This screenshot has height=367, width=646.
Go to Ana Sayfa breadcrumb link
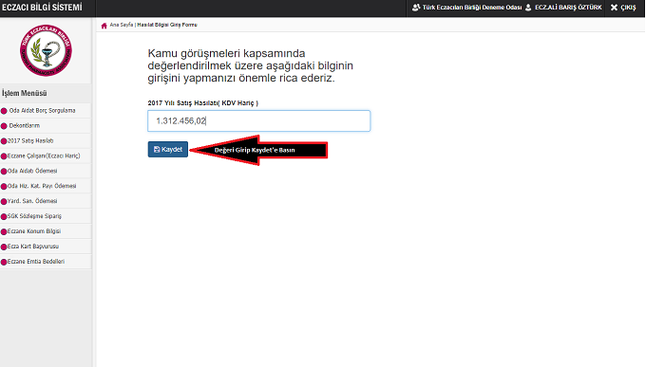122,25
